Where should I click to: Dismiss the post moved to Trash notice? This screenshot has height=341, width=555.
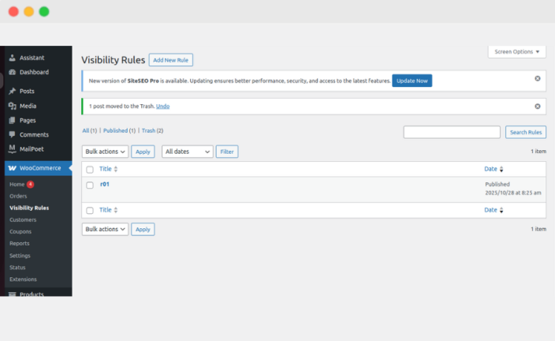538,106
